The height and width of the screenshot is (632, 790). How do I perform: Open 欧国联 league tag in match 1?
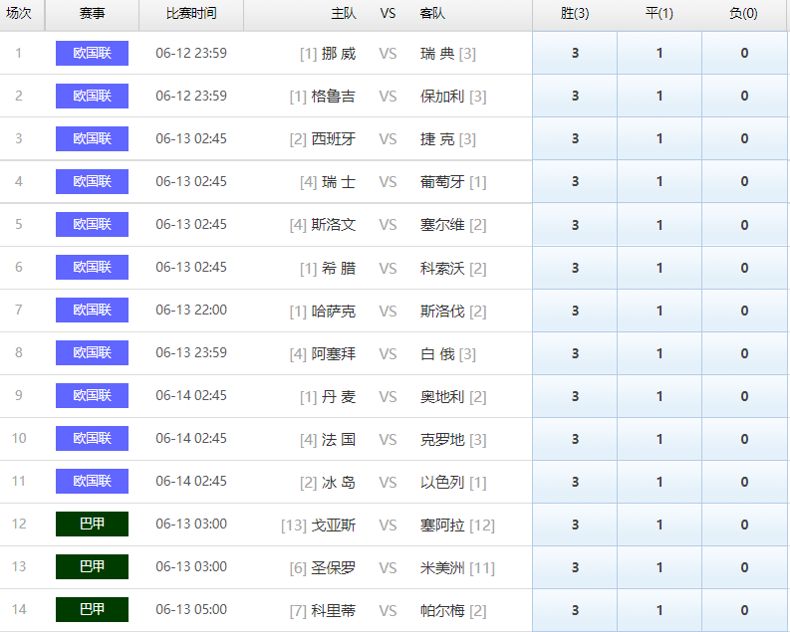click(x=93, y=53)
